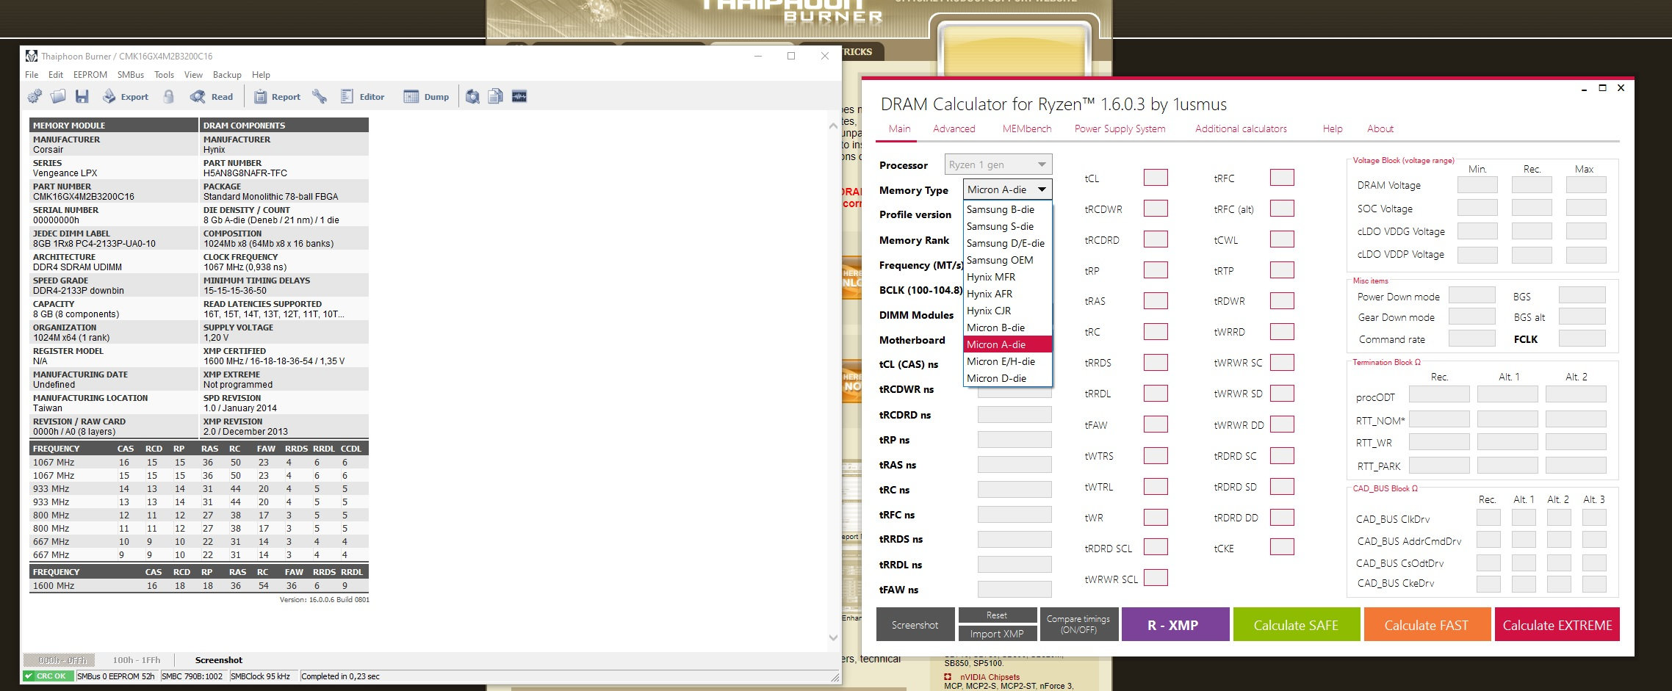Open the File menu in Thaiphoon Burner
This screenshot has height=691, width=1672.
tap(32, 75)
